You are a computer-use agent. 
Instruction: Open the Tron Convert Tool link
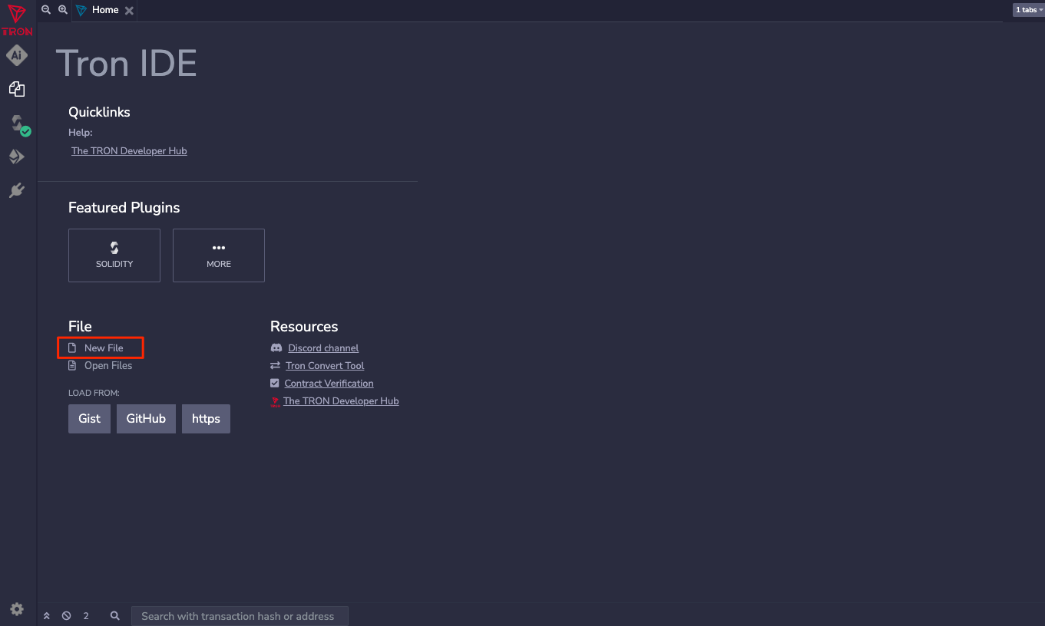(325, 366)
